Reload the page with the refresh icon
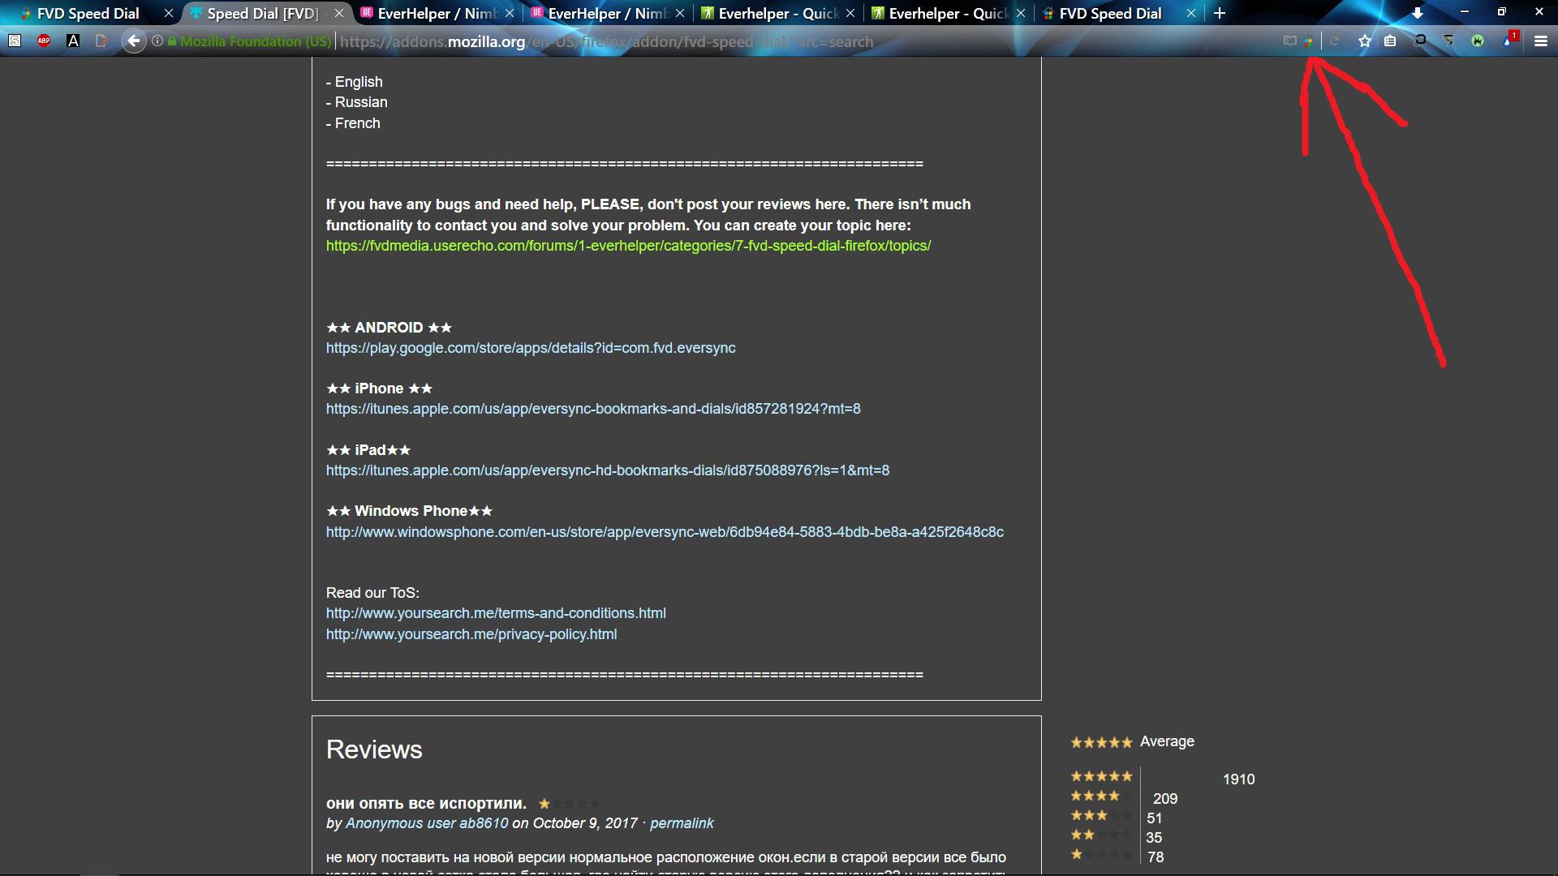 [x=1334, y=41]
